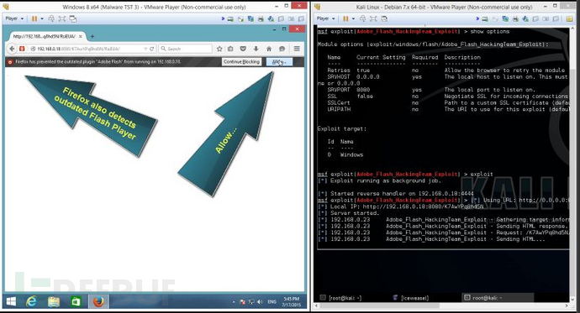580x313 pixels.
Task: Open Player dropdown in Kali VM
Action: pyautogui.click(x=325, y=18)
